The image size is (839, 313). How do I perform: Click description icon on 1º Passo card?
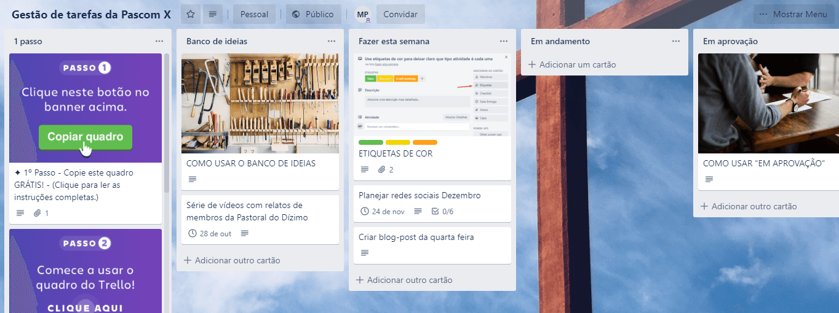20,214
